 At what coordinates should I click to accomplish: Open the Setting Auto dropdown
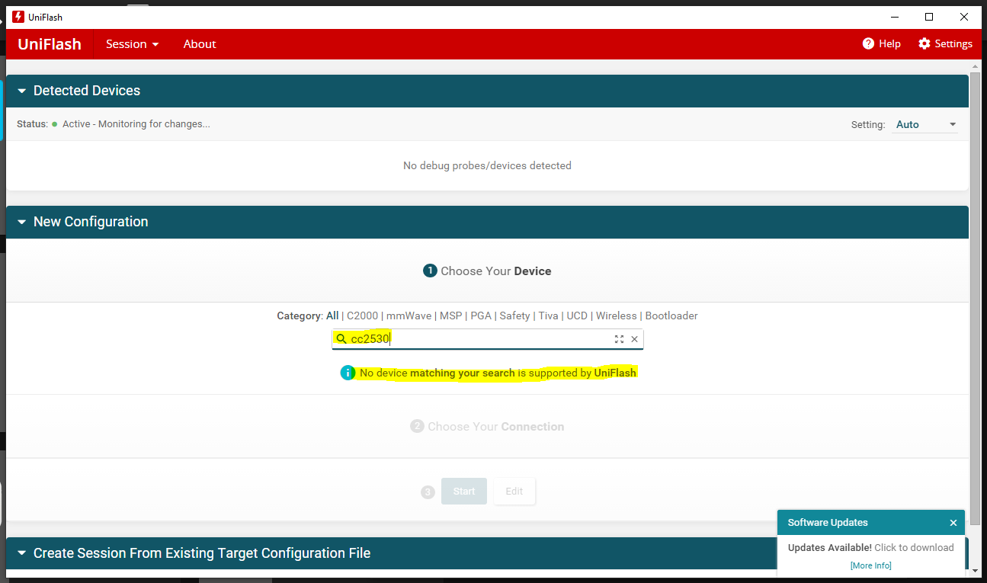pyautogui.click(x=925, y=124)
